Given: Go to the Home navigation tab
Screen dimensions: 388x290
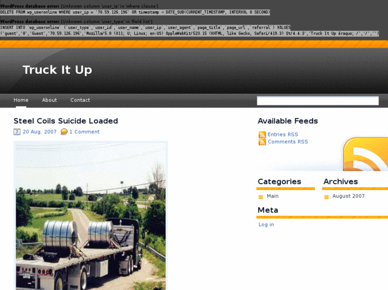Looking at the screenshot, I should (21, 100).
